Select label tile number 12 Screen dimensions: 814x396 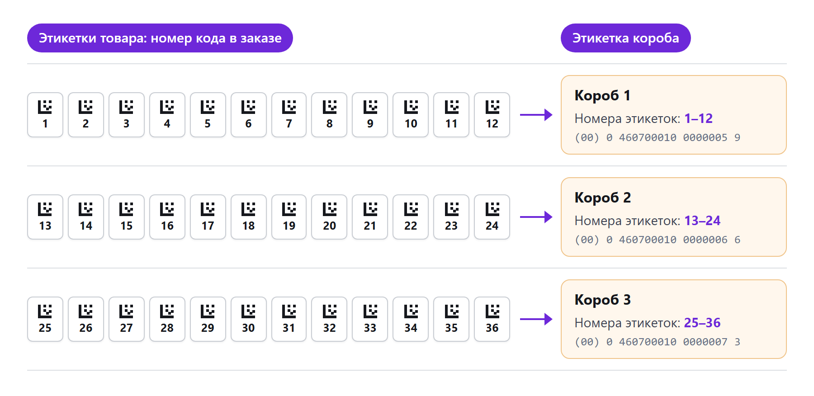coord(492,115)
